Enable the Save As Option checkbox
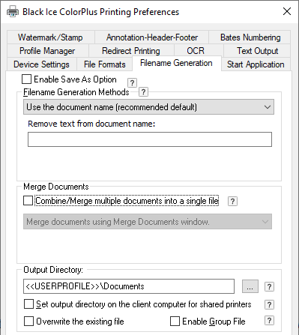299x335 pixels. [x=26, y=79]
